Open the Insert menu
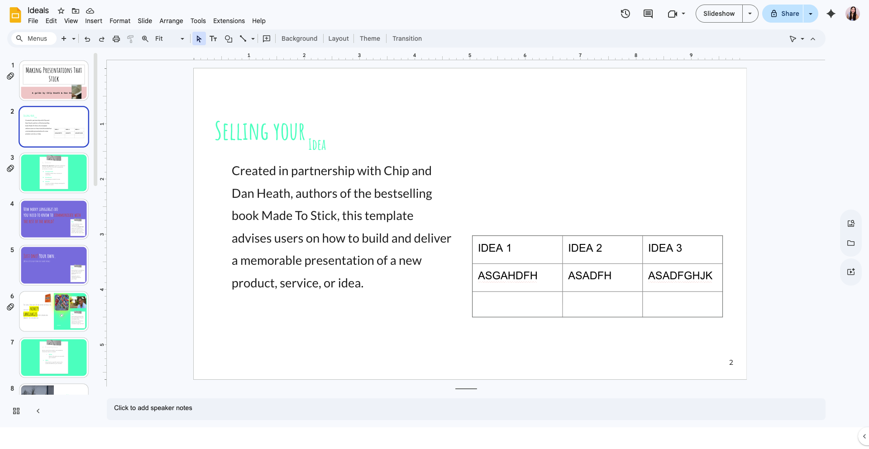The image size is (869, 449). 94,21
